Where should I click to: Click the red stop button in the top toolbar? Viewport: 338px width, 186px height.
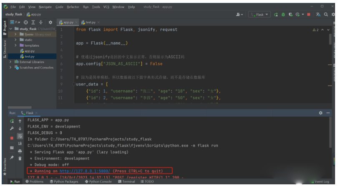click(x=309, y=15)
